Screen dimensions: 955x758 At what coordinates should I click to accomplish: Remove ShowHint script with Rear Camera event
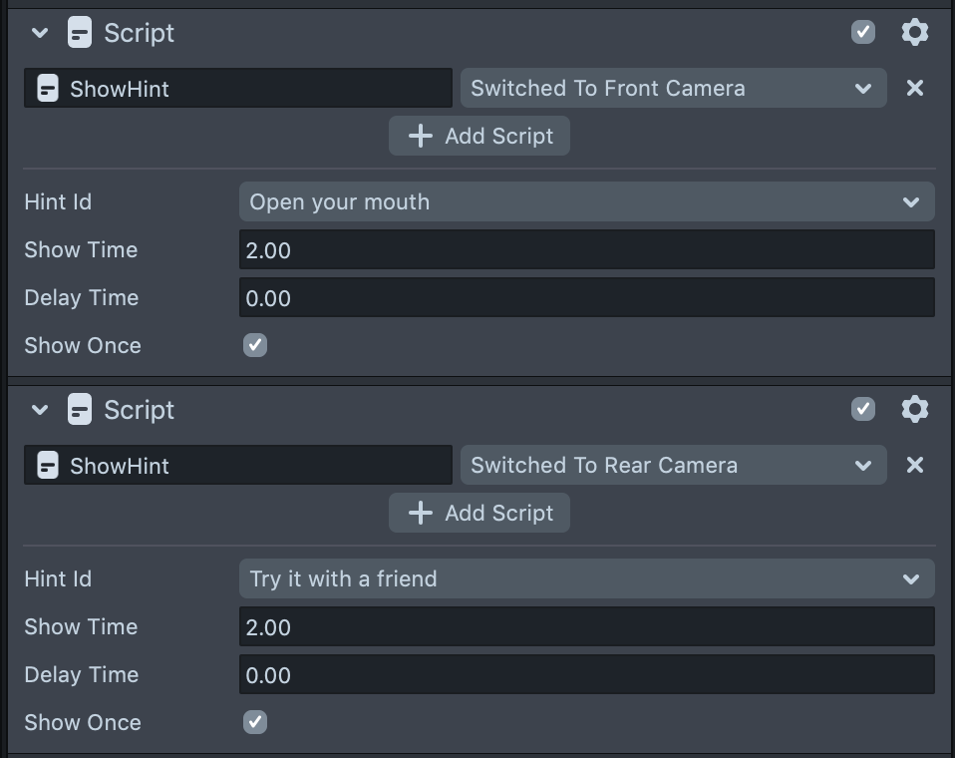coord(914,466)
